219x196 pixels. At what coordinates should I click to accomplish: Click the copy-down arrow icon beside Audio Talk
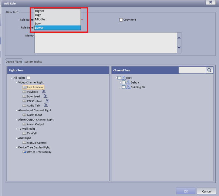[x=46, y=105]
